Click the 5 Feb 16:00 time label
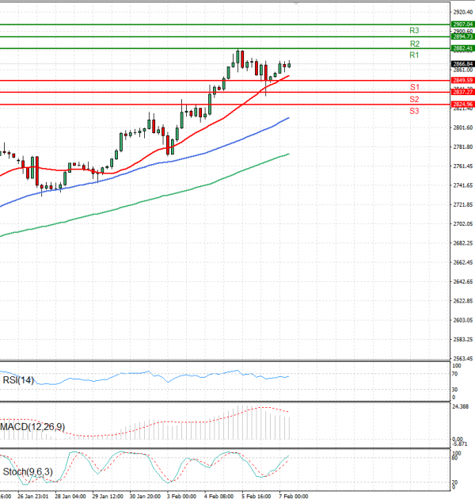The height and width of the screenshot is (503, 475). click(255, 497)
